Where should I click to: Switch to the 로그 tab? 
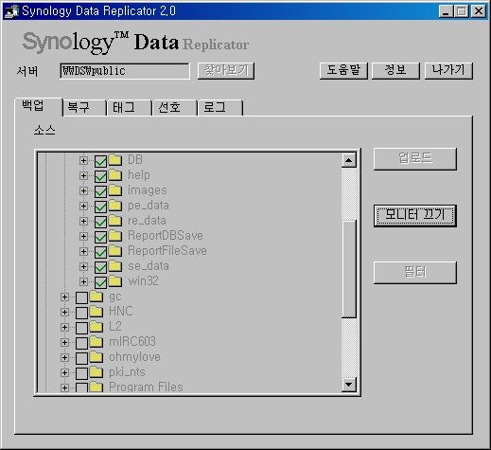(220, 108)
